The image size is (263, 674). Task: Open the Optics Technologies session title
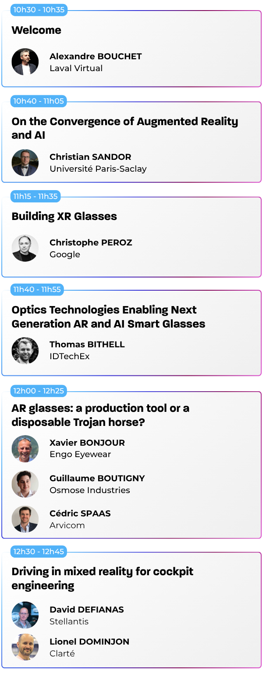[108, 317]
